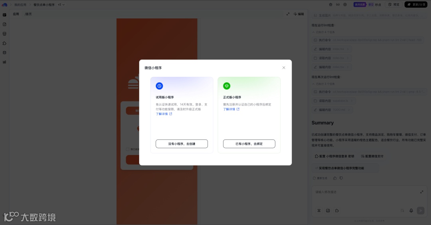Click the expand preview arrows icon beside 编辑
431x225 pixels.
click(288, 14)
